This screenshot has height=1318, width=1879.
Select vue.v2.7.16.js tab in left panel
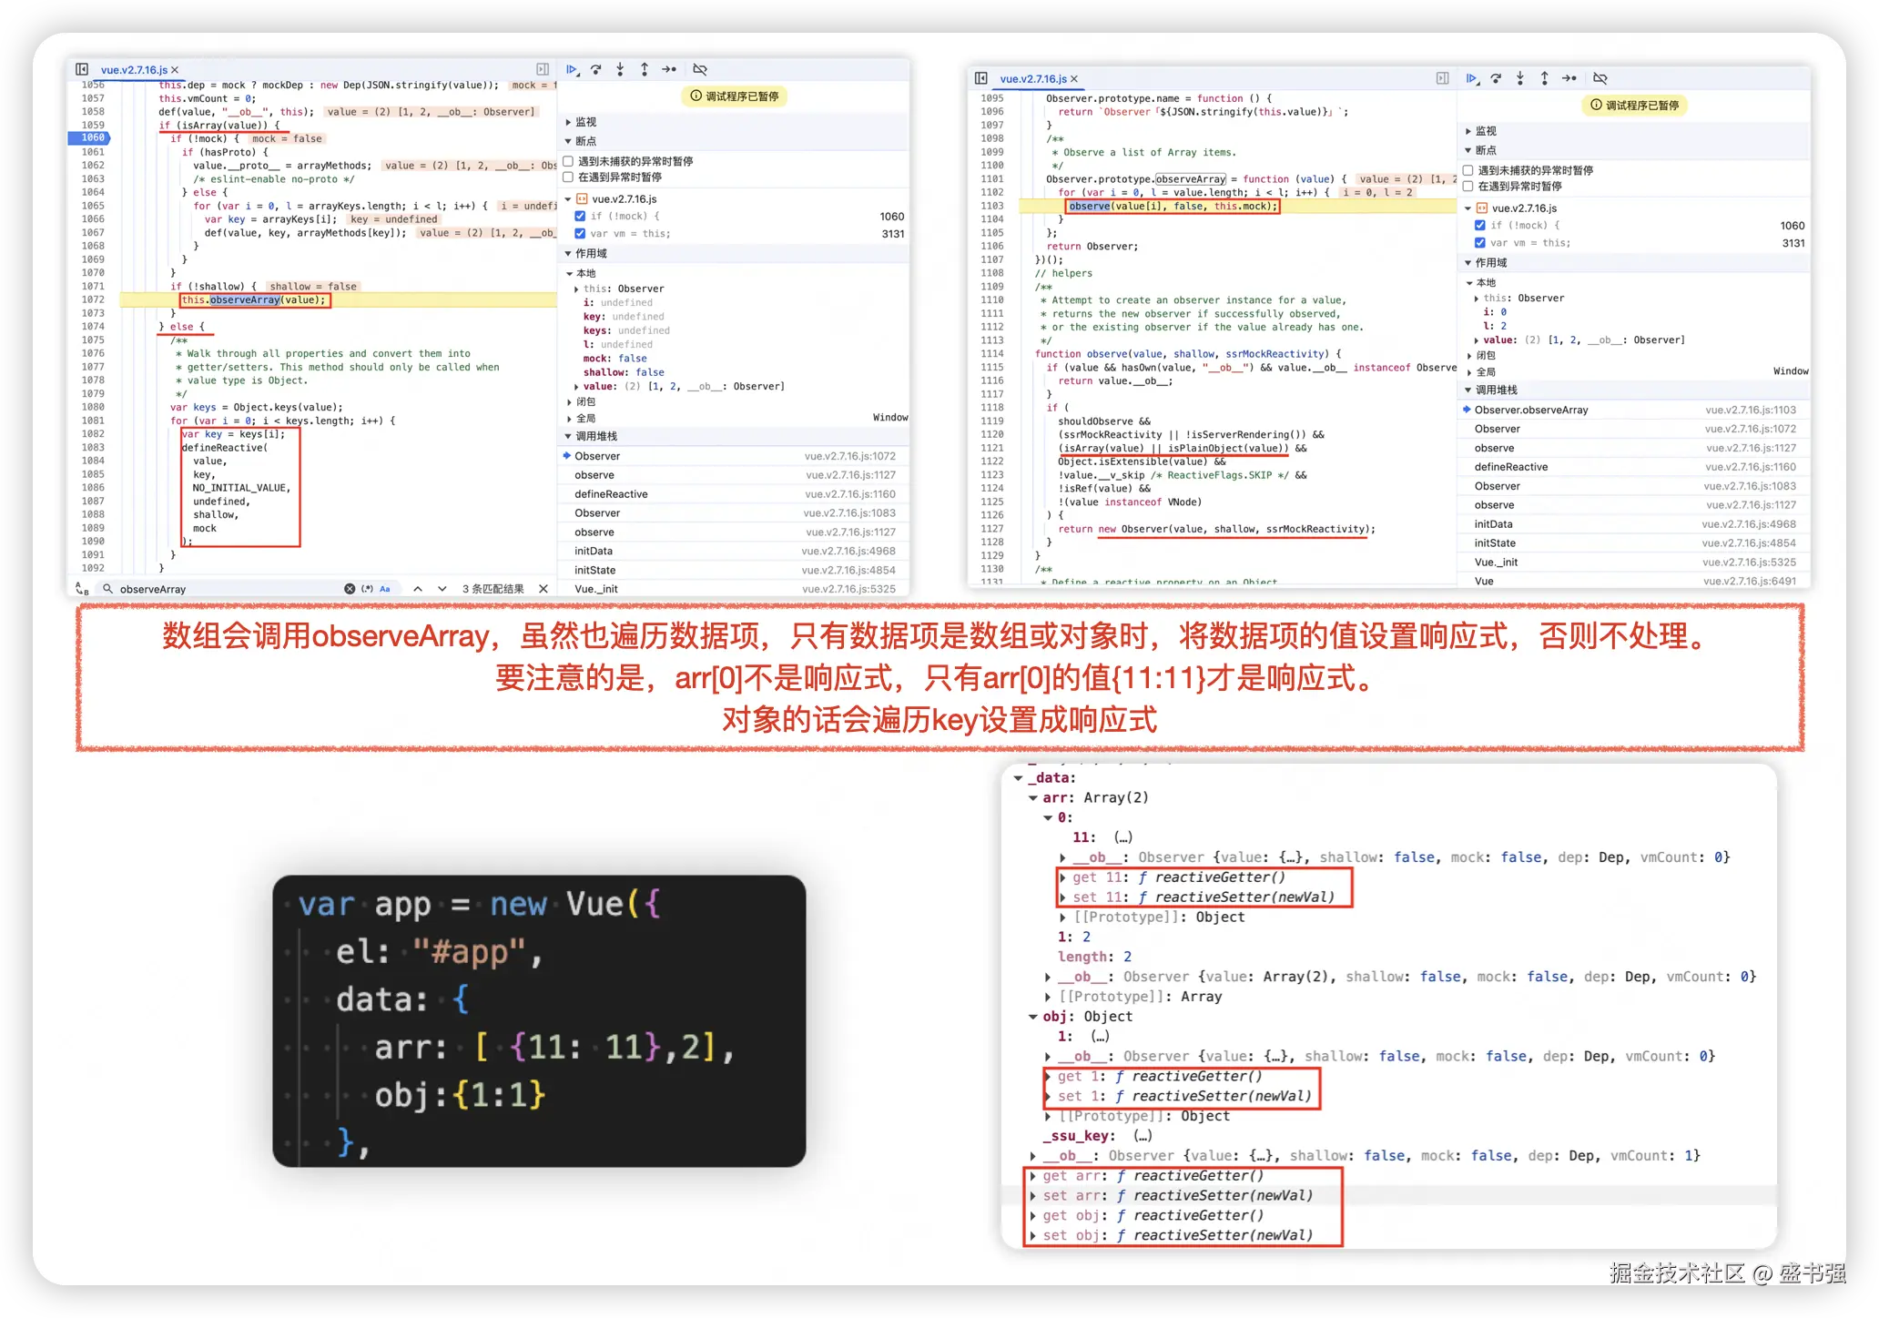pos(134,70)
